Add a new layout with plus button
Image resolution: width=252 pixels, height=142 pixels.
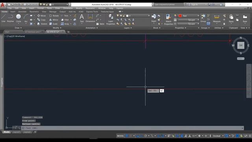pos(35,132)
